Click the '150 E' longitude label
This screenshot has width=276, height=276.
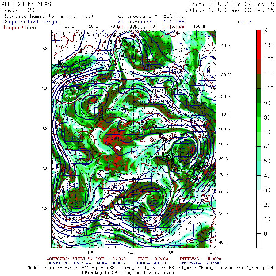point(68,26)
